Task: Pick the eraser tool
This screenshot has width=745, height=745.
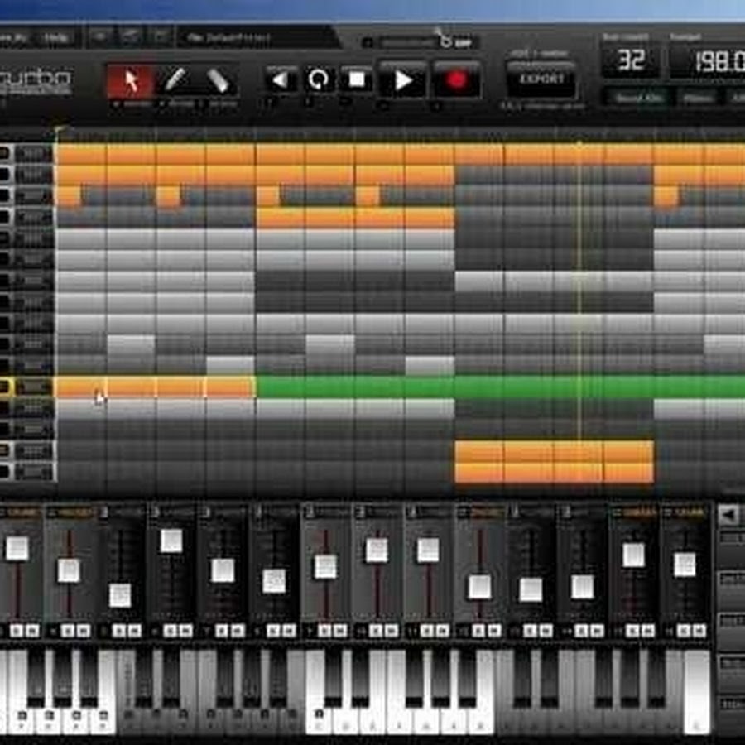Action: tap(218, 81)
